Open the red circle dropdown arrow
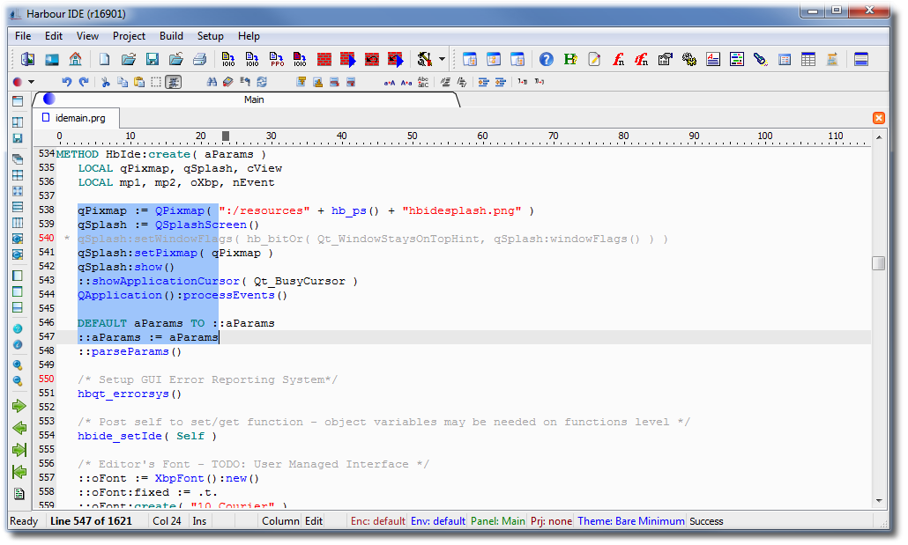Viewport: 908px width, 545px height. (32, 82)
